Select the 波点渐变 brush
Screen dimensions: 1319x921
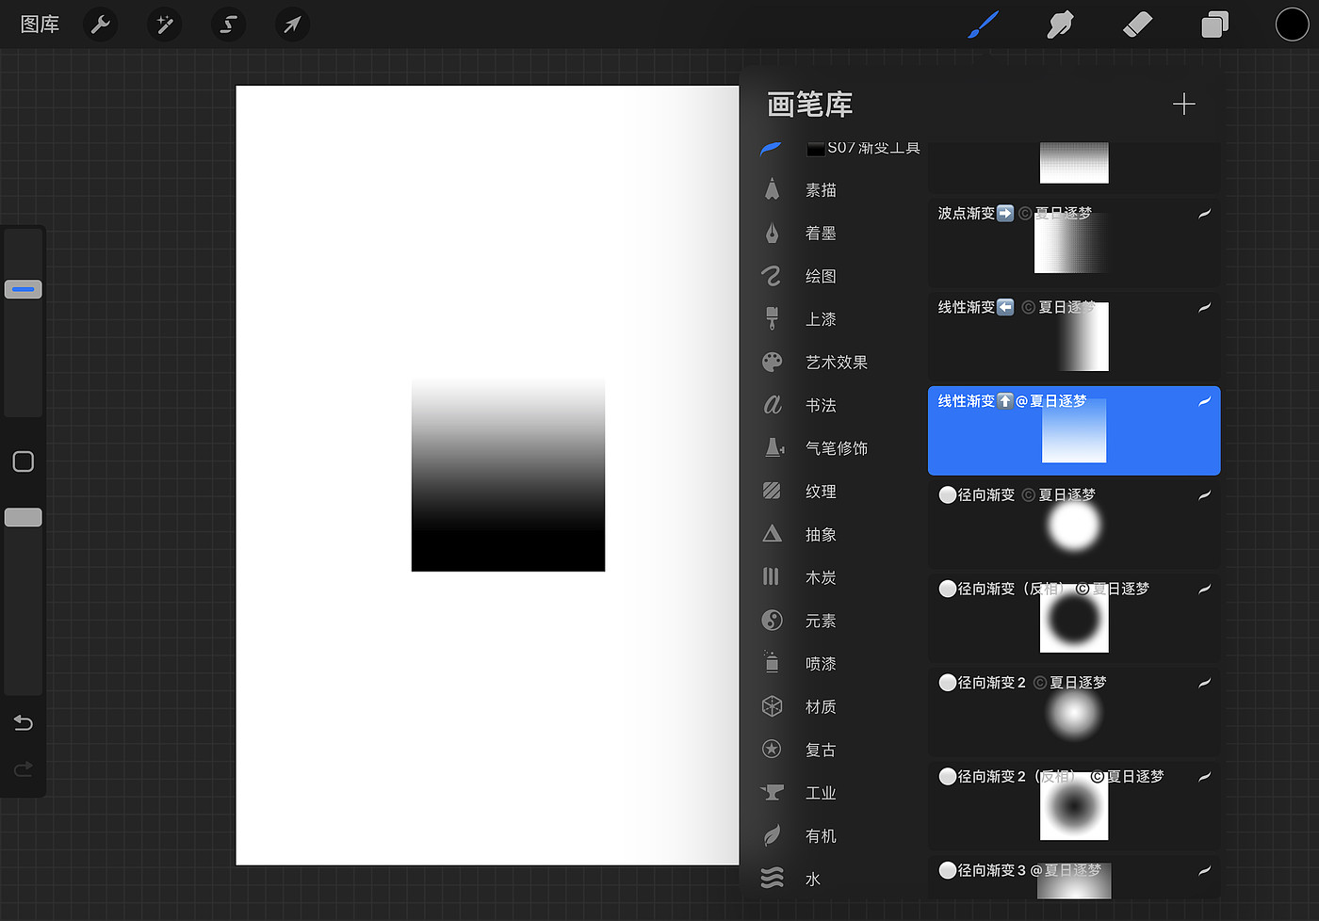(1073, 242)
